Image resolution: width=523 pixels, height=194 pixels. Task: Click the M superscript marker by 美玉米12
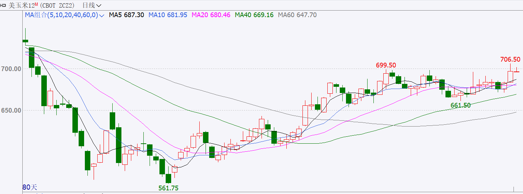pos(37,4)
